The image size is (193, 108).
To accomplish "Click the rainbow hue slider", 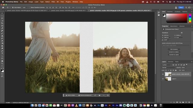I will coord(190,18).
